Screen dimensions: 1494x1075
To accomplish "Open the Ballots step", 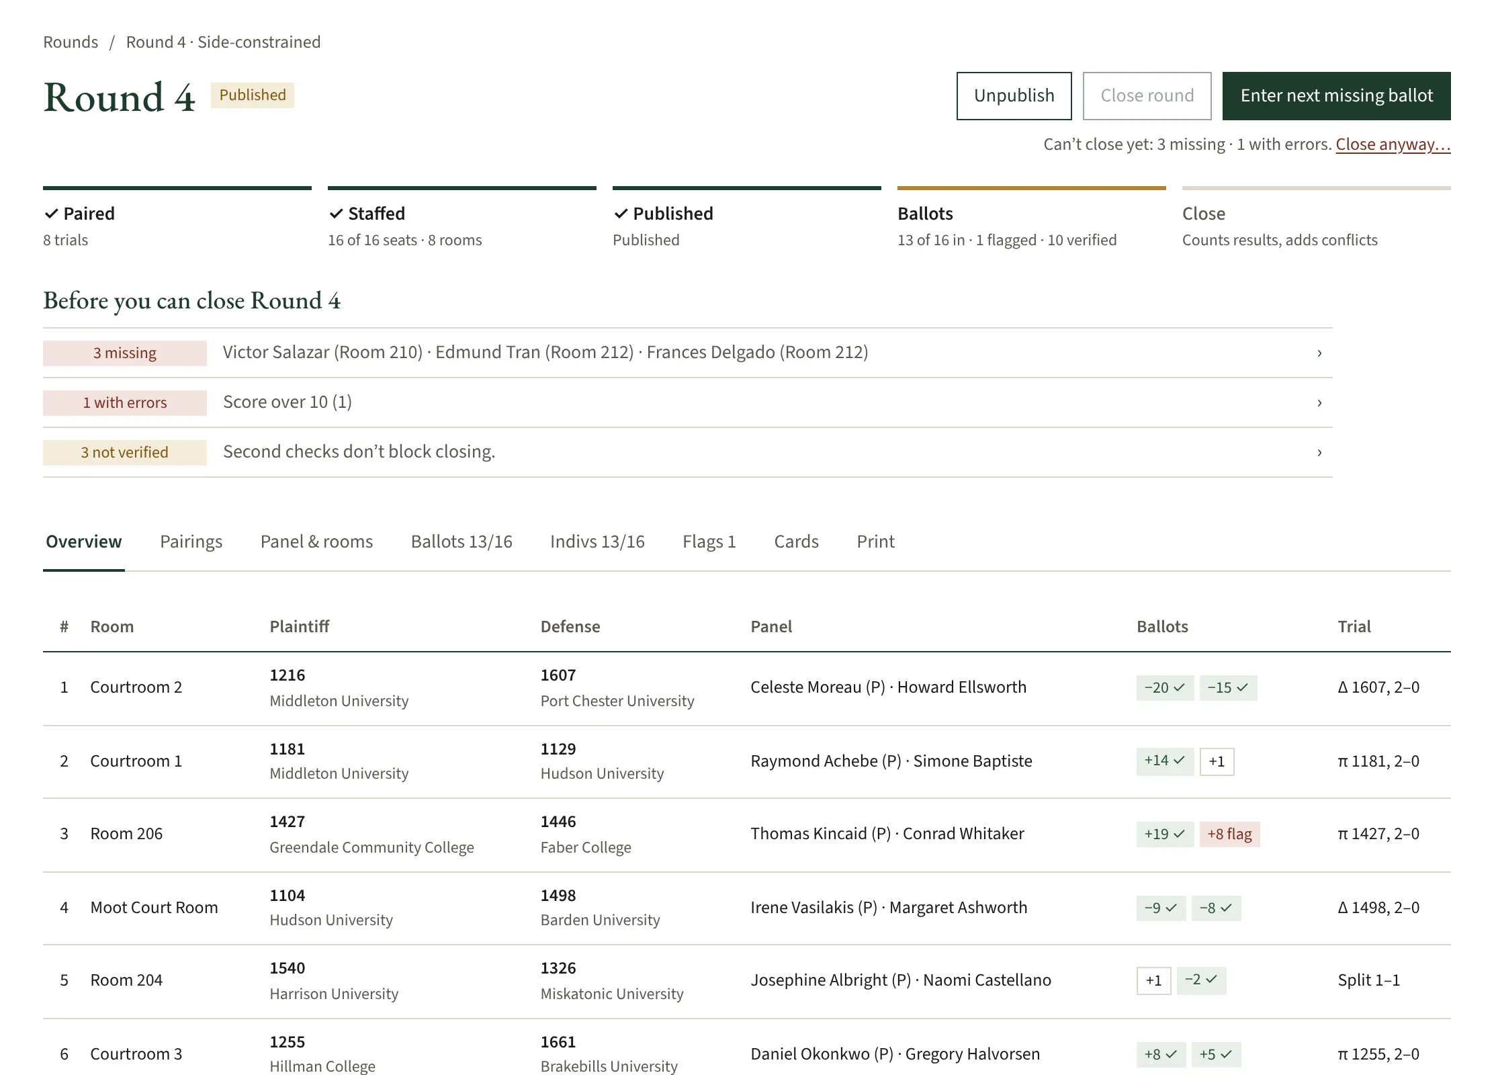I will tap(1032, 219).
